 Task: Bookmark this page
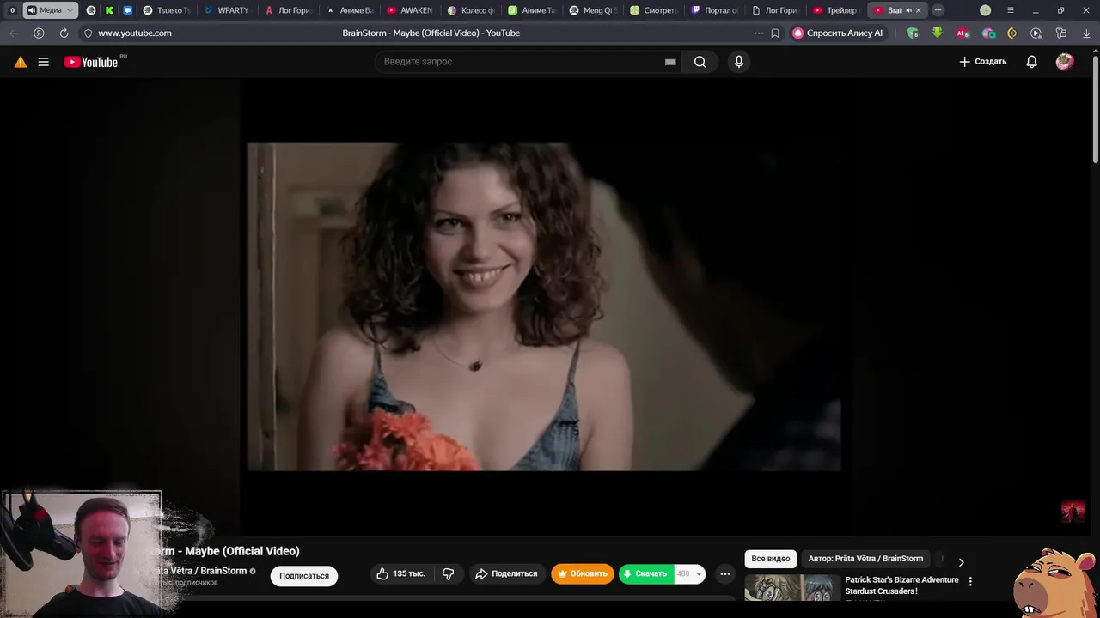(775, 33)
